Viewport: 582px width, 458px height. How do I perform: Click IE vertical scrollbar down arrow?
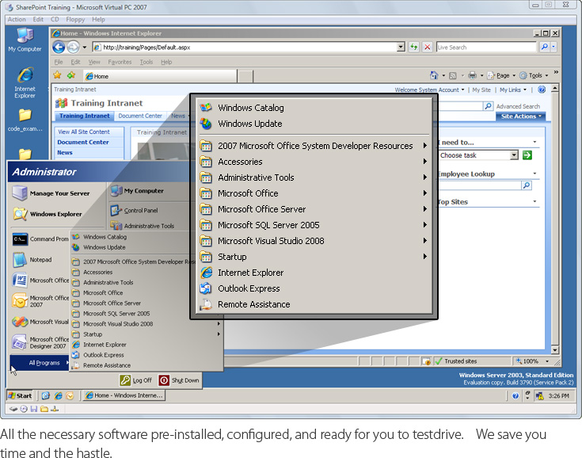(x=555, y=350)
